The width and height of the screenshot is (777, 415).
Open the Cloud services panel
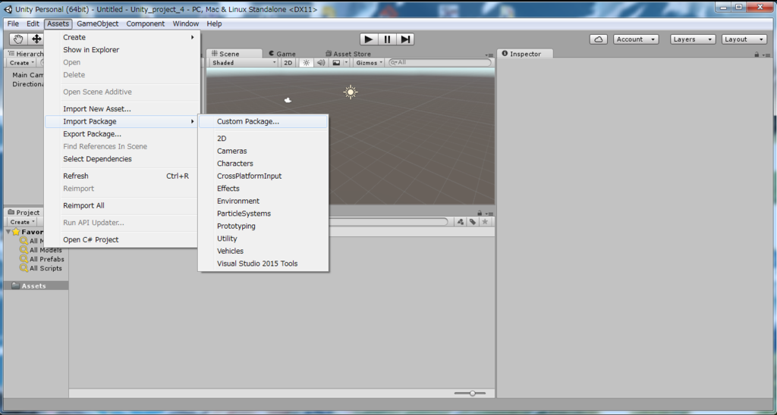tap(599, 39)
